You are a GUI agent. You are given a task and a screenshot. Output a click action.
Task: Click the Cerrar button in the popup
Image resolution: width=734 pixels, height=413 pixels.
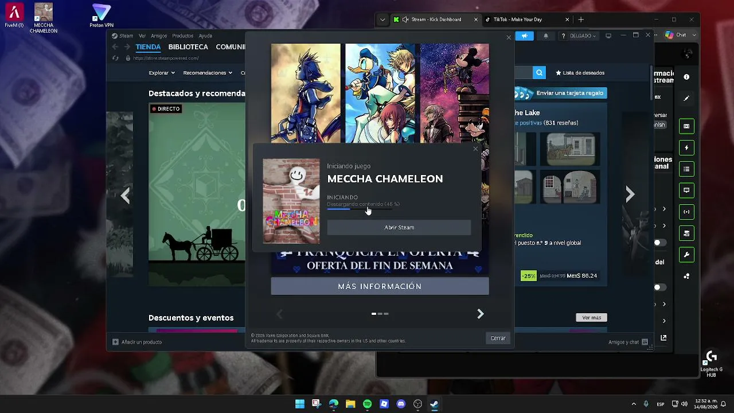click(498, 338)
